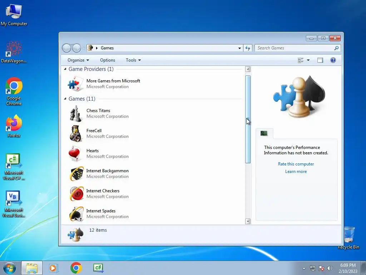Image resolution: width=366 pixels, height=275 pixels.
Task: Click the Rate this computer link
Action: pos(296,164)
